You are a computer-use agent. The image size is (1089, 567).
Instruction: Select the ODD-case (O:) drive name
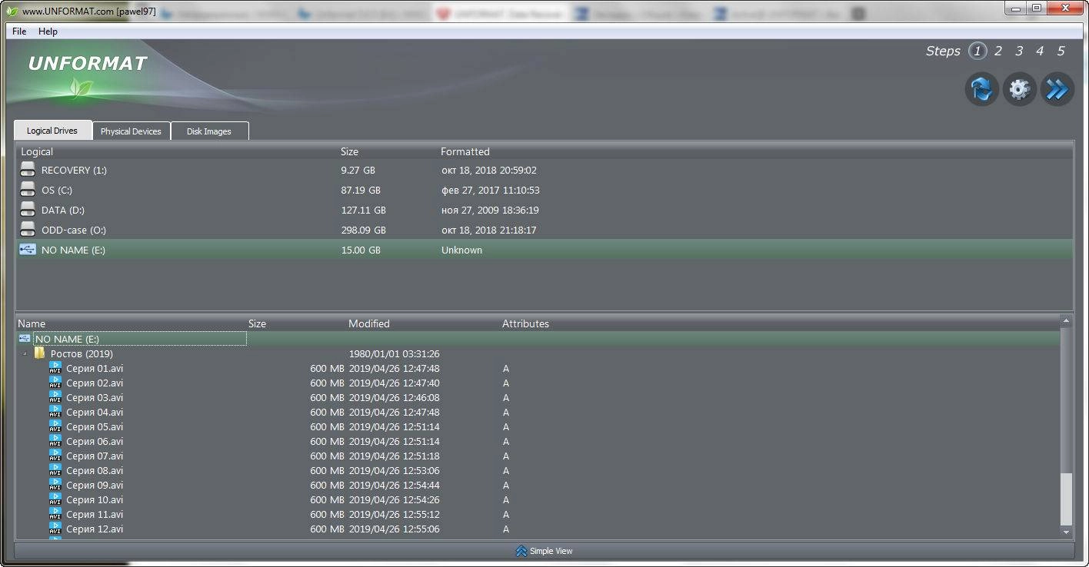coord(74,230)
